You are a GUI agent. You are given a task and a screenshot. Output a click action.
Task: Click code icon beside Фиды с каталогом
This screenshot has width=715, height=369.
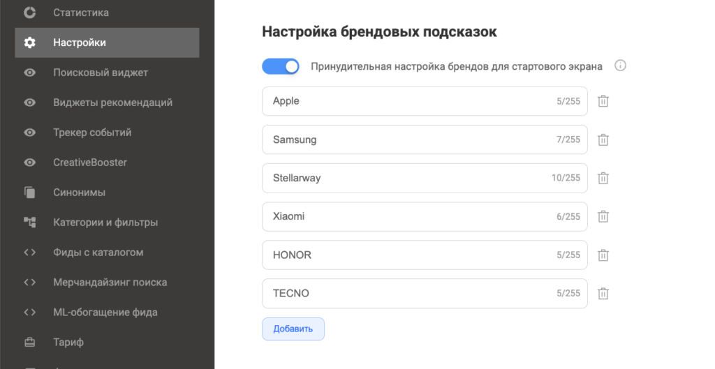pos(29,253)
